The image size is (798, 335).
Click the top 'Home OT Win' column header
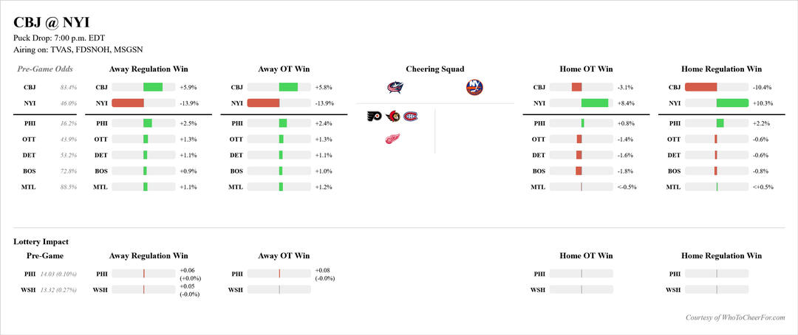pos(586,69)
